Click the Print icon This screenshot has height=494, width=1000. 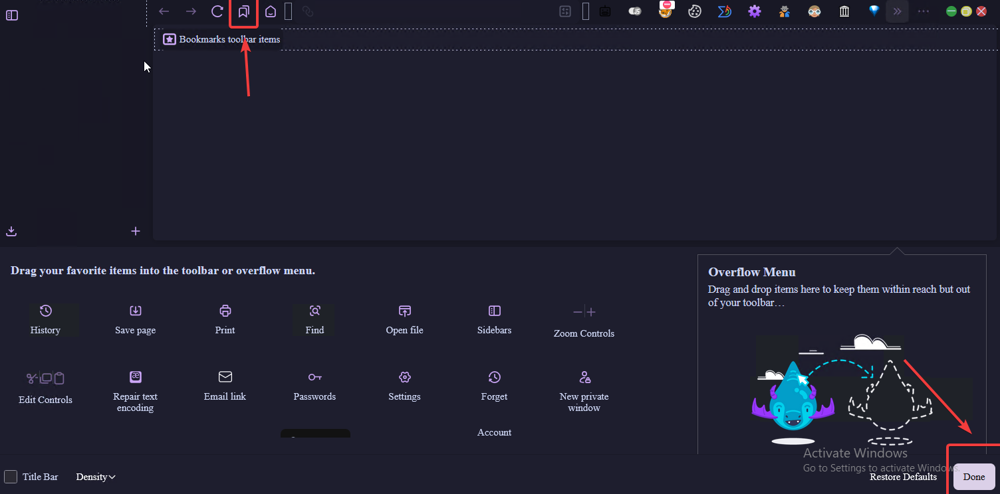[225, 311]
